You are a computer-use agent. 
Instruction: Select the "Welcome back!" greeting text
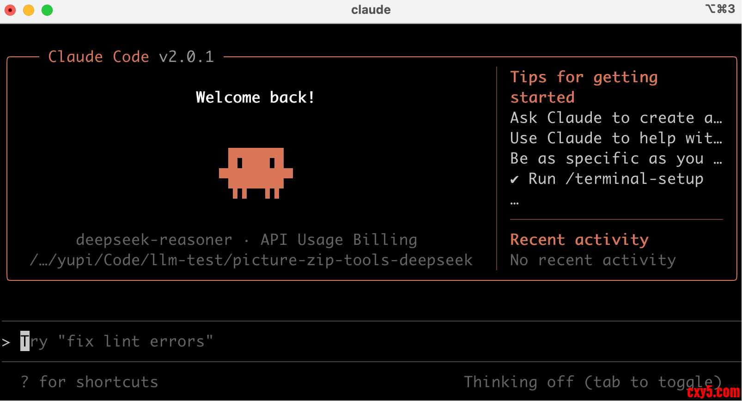(255, 97)
